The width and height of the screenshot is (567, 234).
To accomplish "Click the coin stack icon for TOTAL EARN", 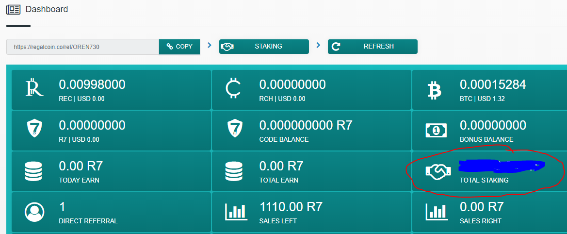I will [x=234, y=171].
